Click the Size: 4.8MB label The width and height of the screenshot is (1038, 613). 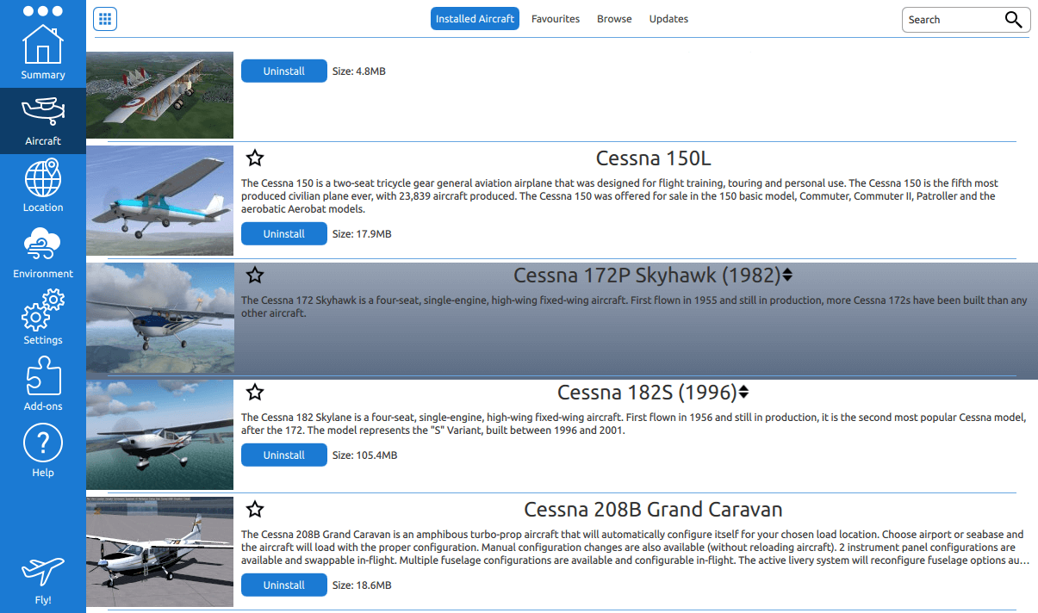(359, 71)
